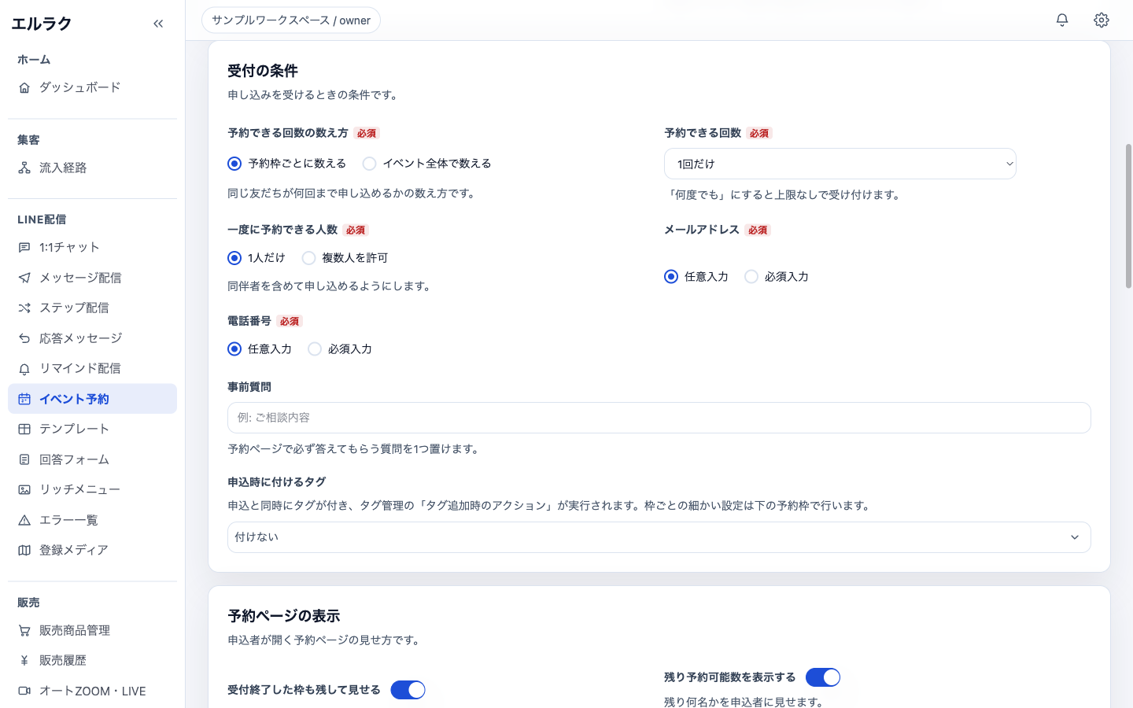1133x708 pixels.
Task: Click the テンプレート table icon
Action: [24, 430]
